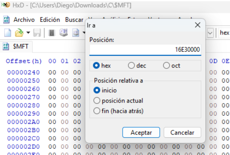Select the hex radio button
Screen dimensions: 230x155
tap(96, 65)
